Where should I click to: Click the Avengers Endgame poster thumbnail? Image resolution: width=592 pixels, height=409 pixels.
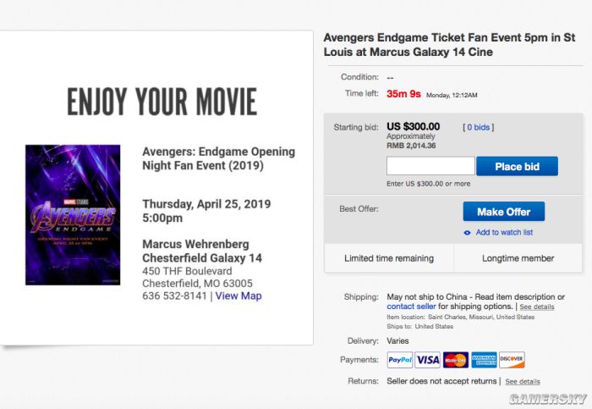[x=73, y=214]
